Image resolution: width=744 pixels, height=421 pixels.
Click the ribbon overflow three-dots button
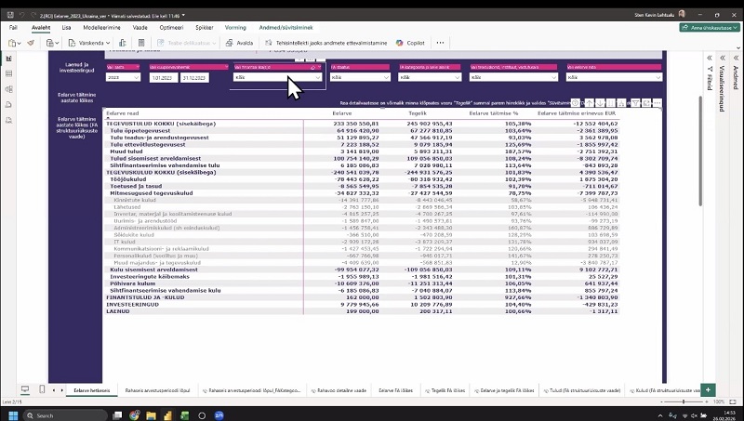[441, 43]
